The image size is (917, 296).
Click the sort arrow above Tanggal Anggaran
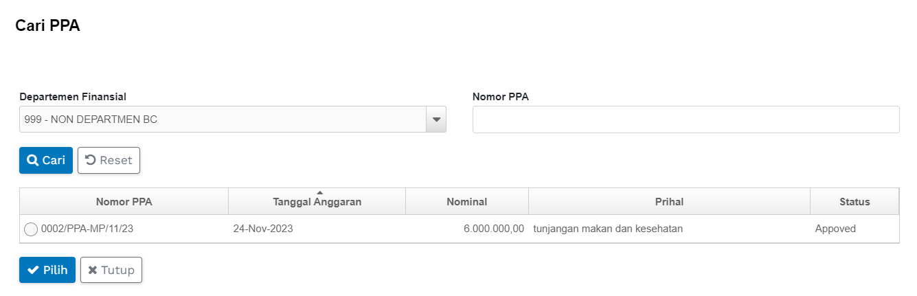pyautogui.click(x=319, y=192)
